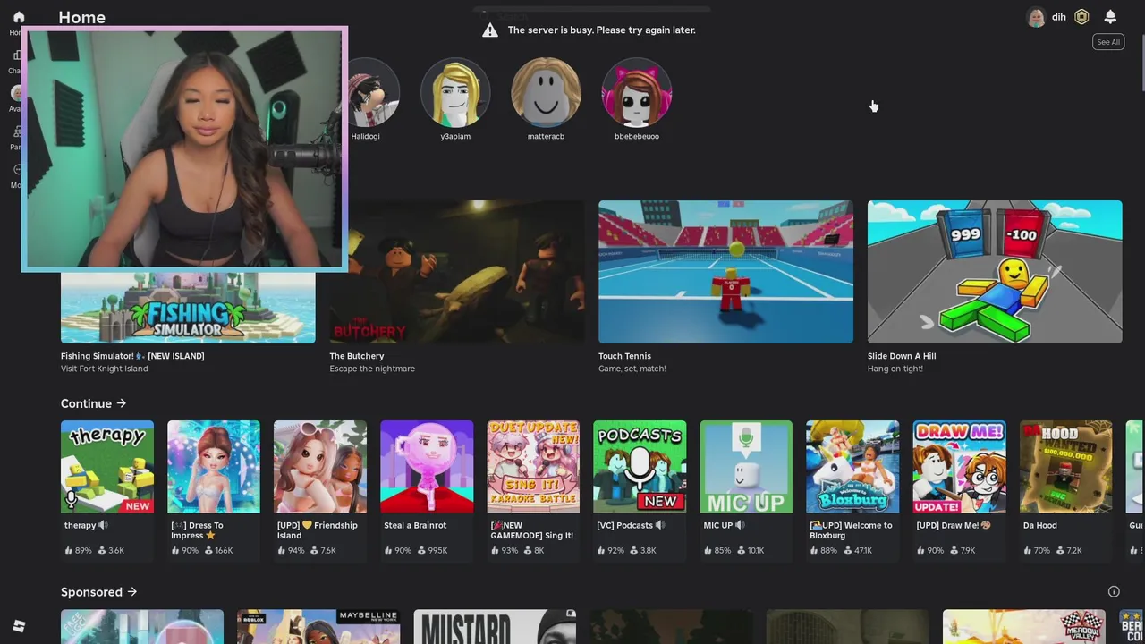Screen dimensions: 1145x644
Task: Click the Steal a Brainrot title text
Action: (415, 525)
